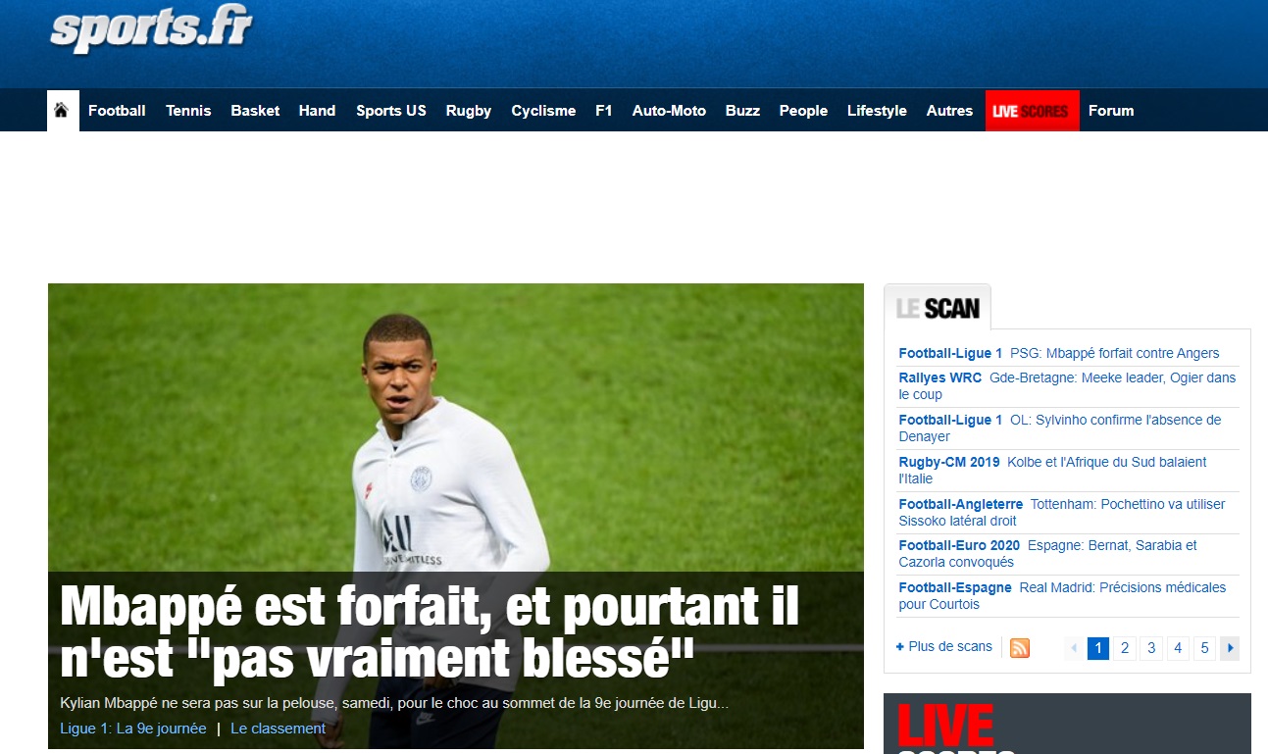Select scan page 2
The height and width of the screenshot is (754, 1268).
pos(1125,648)
